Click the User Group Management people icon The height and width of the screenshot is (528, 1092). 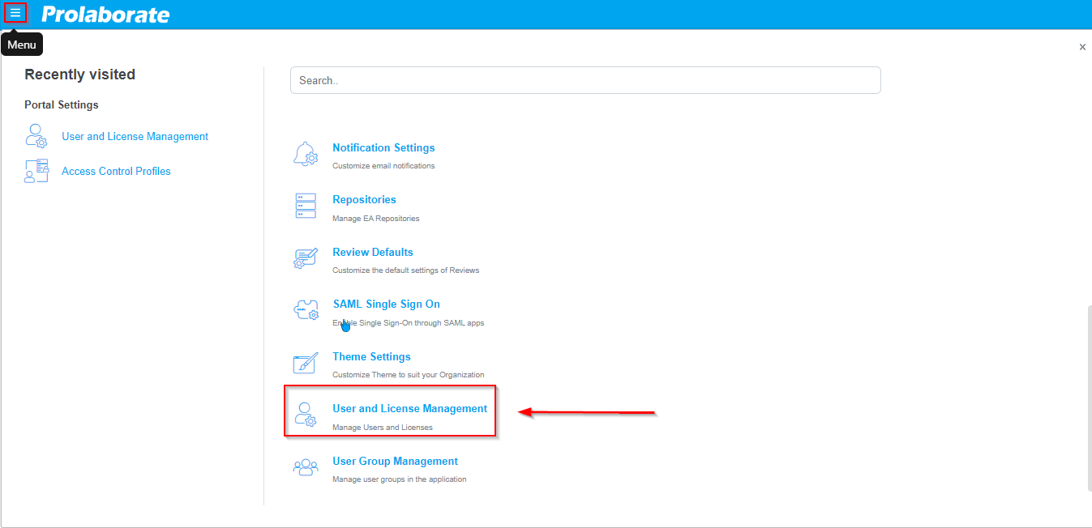306,467
